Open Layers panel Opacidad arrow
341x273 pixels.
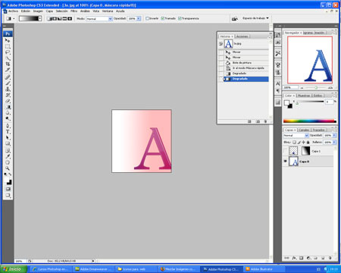[334, 136]
